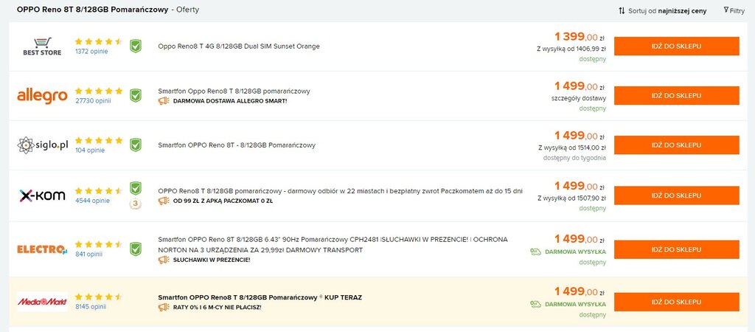This screenshot has width=755, height=332.
Task: Open the 27730 opinii reviews link
Action: click(x=93, y=101)
